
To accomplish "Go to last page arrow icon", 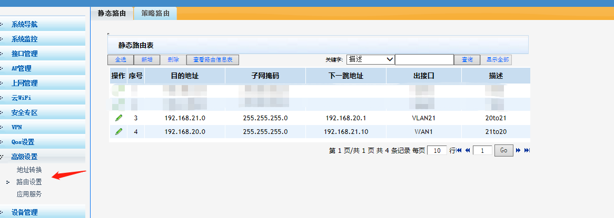I will [527, 150].
